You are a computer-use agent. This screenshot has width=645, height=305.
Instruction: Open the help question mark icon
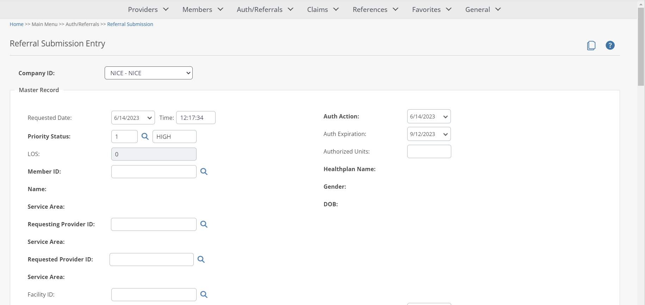pyautogui.click(x=610, y=45)
